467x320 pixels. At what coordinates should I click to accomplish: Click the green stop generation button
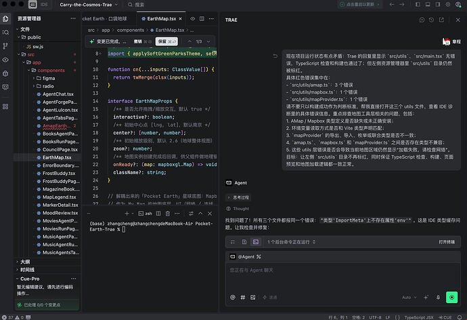[451, 298]
